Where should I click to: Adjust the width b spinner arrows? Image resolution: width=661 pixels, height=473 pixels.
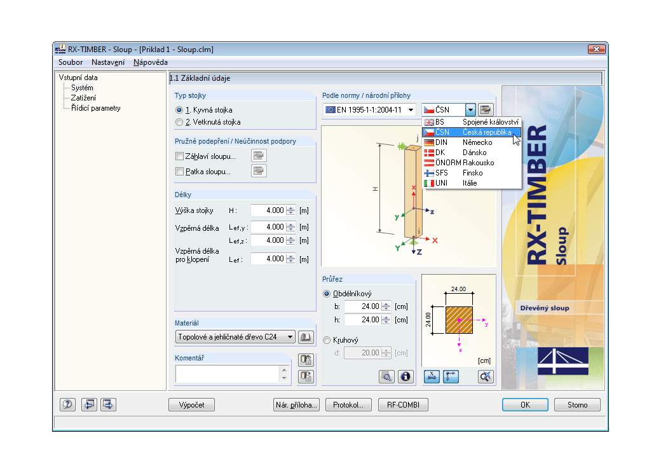point(386,306)
